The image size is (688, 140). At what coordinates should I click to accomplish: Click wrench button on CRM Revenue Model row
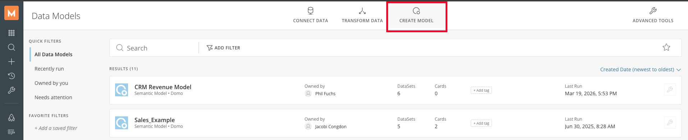tap(670, 90)
